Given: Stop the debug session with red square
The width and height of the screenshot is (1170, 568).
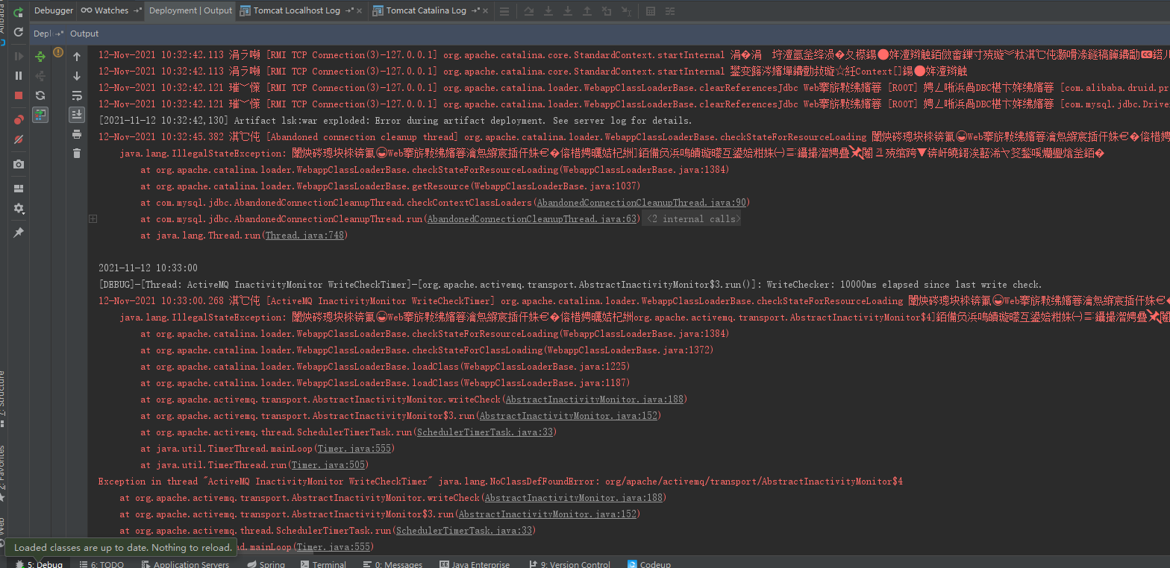Looking at the screenshot, I should coord(19,95).
